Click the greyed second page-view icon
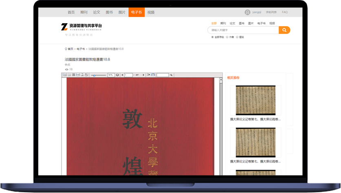 69,75
